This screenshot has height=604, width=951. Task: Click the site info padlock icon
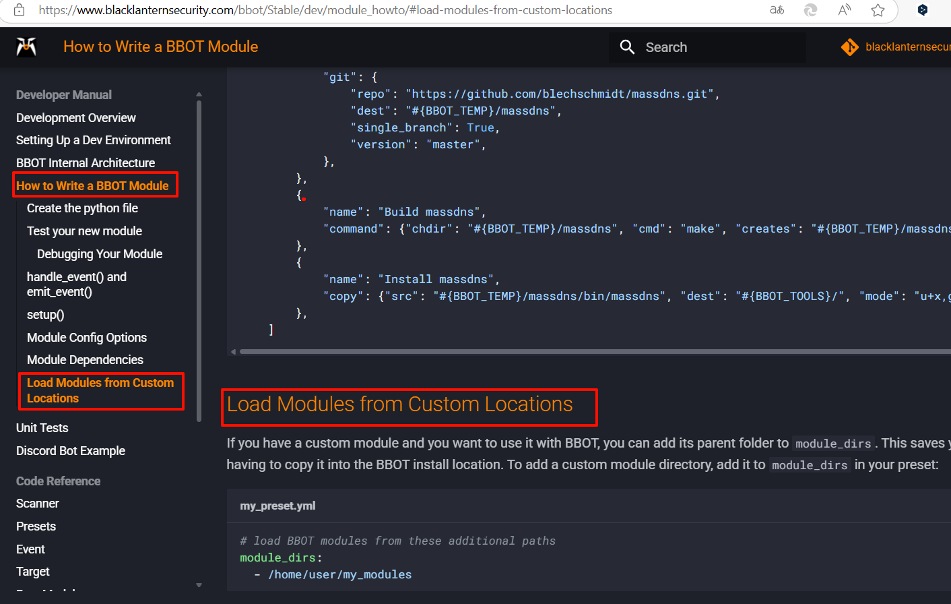point(20,10)
